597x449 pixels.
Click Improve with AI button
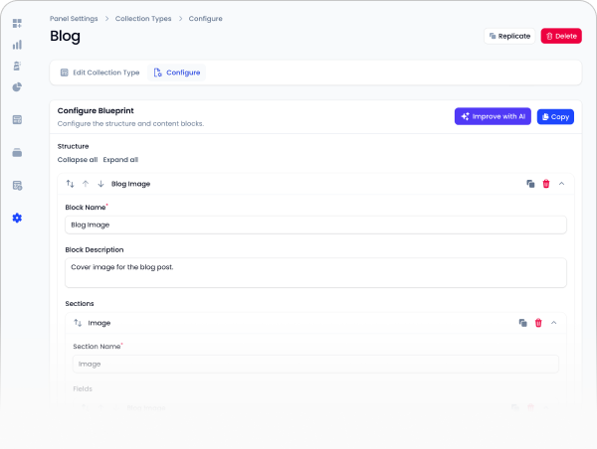point(493,116)
